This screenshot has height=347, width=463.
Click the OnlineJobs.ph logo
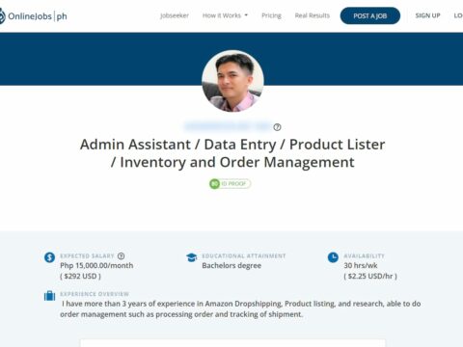coord(34,15)
